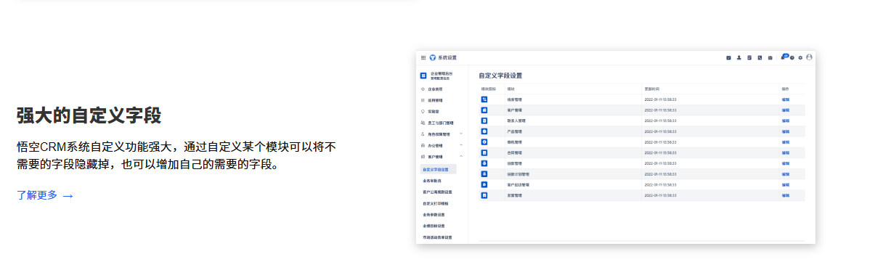Open the settings gear icon in header
Viewport: 891px width, 278px height.
tap(800, 57)
